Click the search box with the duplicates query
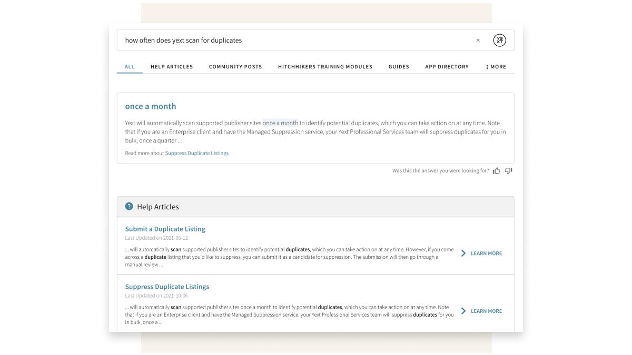The width and height of the screenshot is (632, 355). pos(315,40)
